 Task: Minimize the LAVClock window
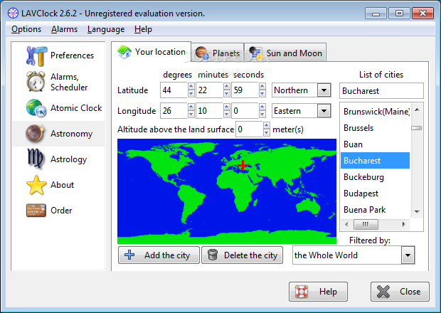(376, 14)
